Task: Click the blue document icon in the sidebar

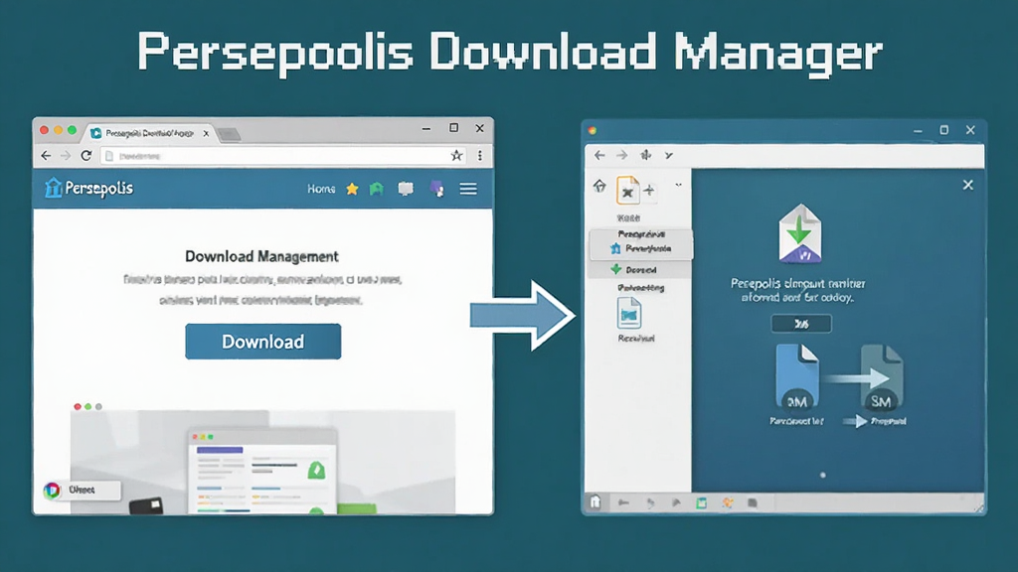Action: point(629,313)
